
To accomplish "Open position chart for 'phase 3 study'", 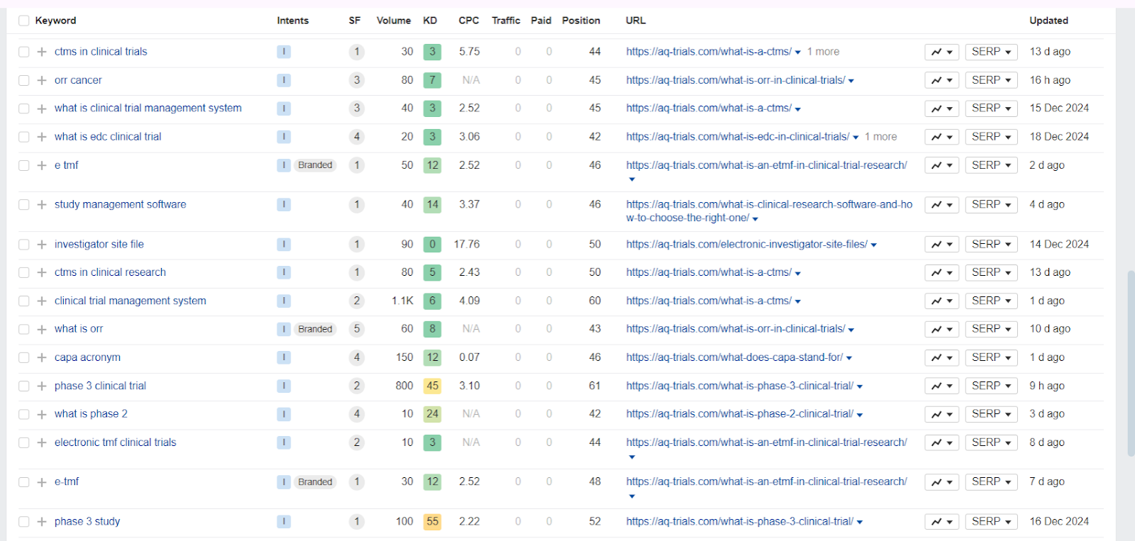I will pos(942,522).
